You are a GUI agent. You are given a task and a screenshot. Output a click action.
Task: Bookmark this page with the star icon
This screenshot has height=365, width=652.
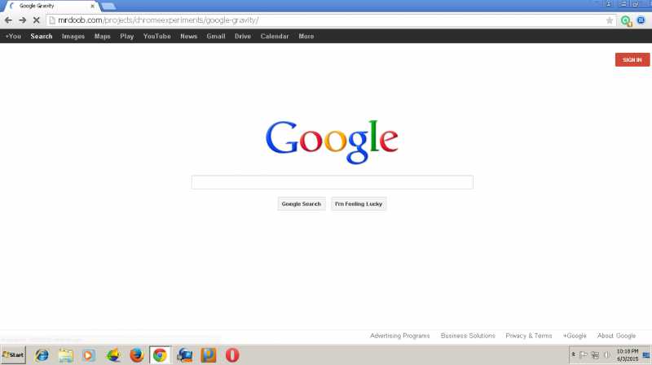[609, 20]
